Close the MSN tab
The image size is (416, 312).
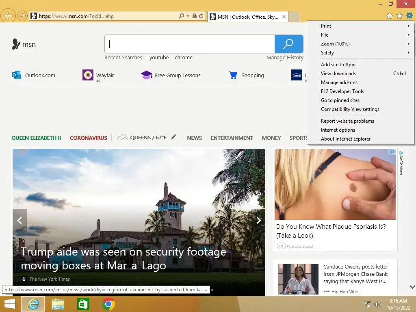click(284, 17)
